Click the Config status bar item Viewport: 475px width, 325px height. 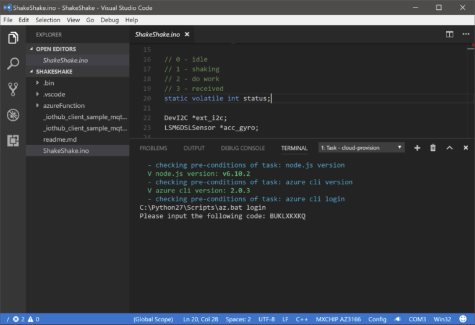(x=377, y=319)
